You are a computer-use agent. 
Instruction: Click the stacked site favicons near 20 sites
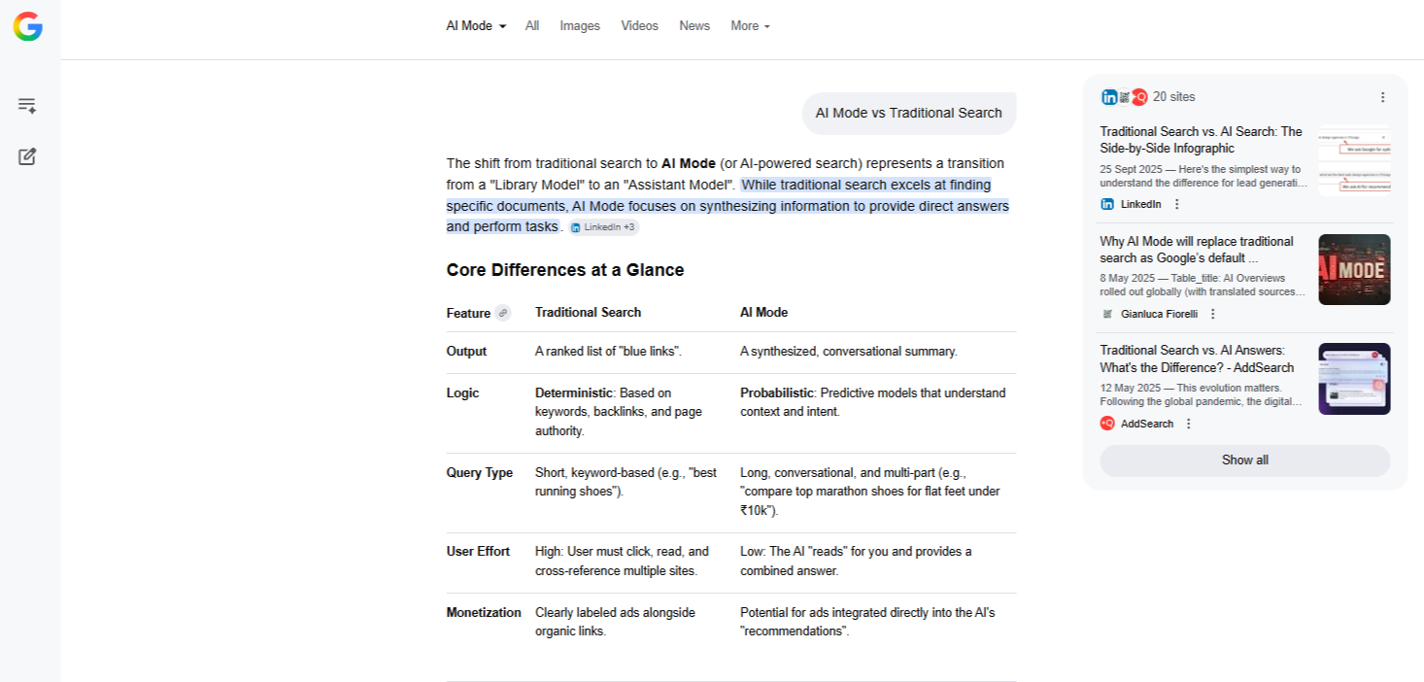(x=1124, y=97)
